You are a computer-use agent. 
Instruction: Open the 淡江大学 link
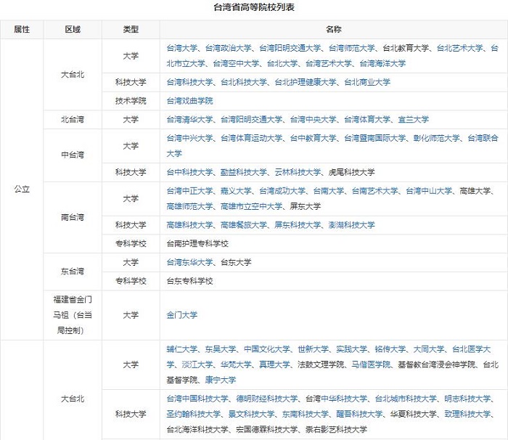click(x=197, y=364)
